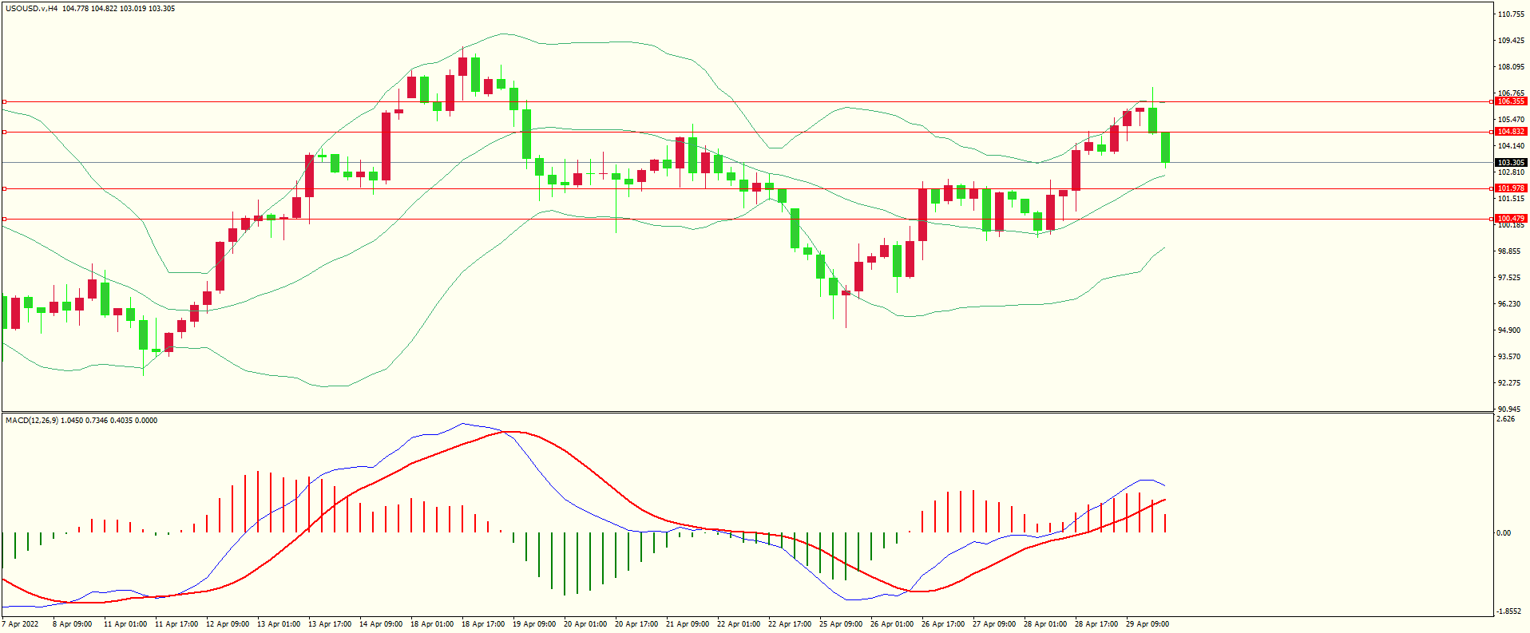Click the red 100.479 price level label
This screenshot has height=633, width=1530.
(1510, 219)
